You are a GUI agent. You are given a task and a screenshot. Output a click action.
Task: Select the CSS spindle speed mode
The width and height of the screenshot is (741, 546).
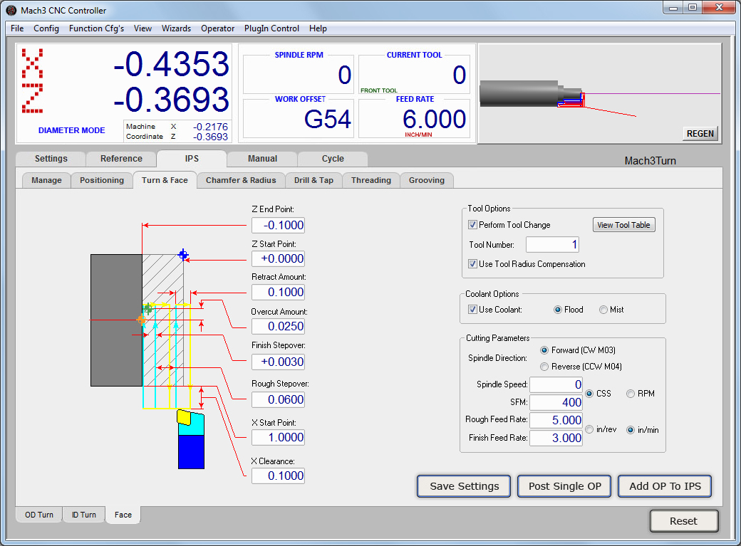(589, 394)
